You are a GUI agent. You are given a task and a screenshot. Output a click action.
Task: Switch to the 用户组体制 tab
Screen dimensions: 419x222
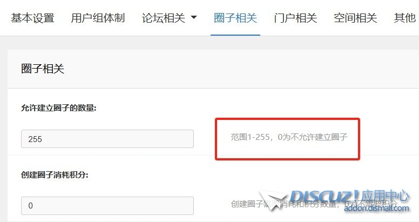[x=98, y=18]
